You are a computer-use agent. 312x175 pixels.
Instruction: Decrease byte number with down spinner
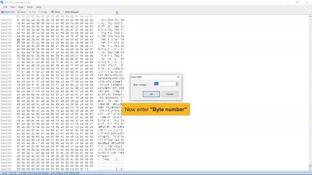click(177, 85)
